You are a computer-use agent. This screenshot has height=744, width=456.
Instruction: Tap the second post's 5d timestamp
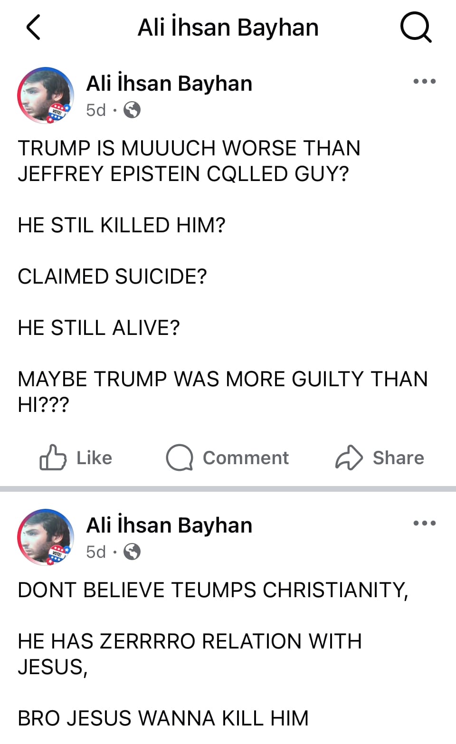pos(95,552)
